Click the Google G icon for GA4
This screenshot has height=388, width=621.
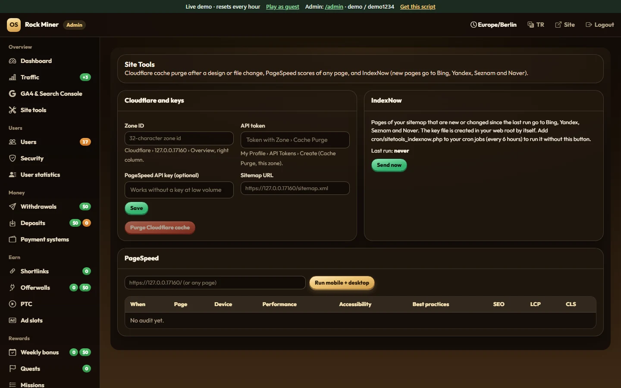pyautogui.click(x=13, y=94)
